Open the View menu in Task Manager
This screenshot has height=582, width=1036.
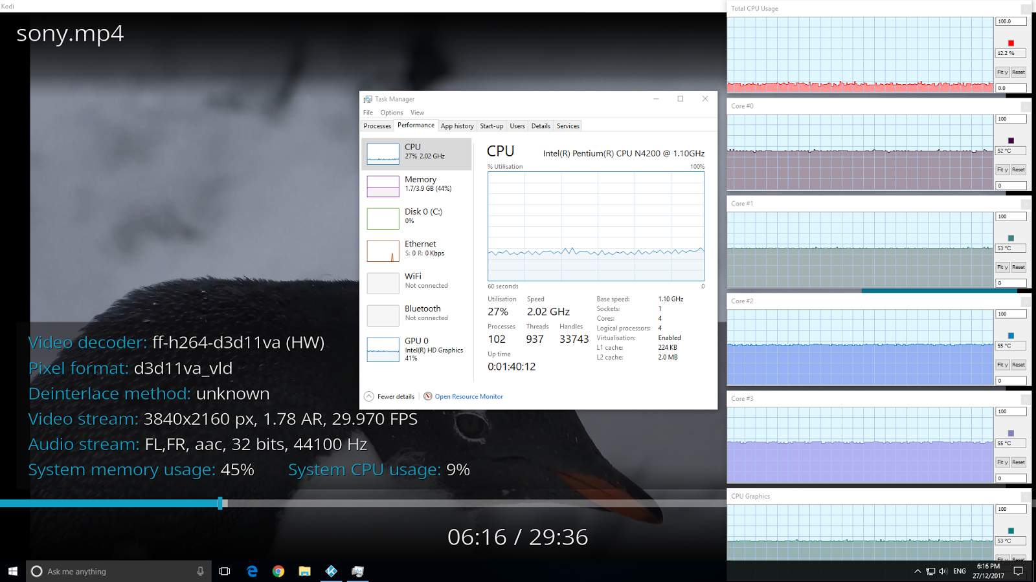(417, 113)
